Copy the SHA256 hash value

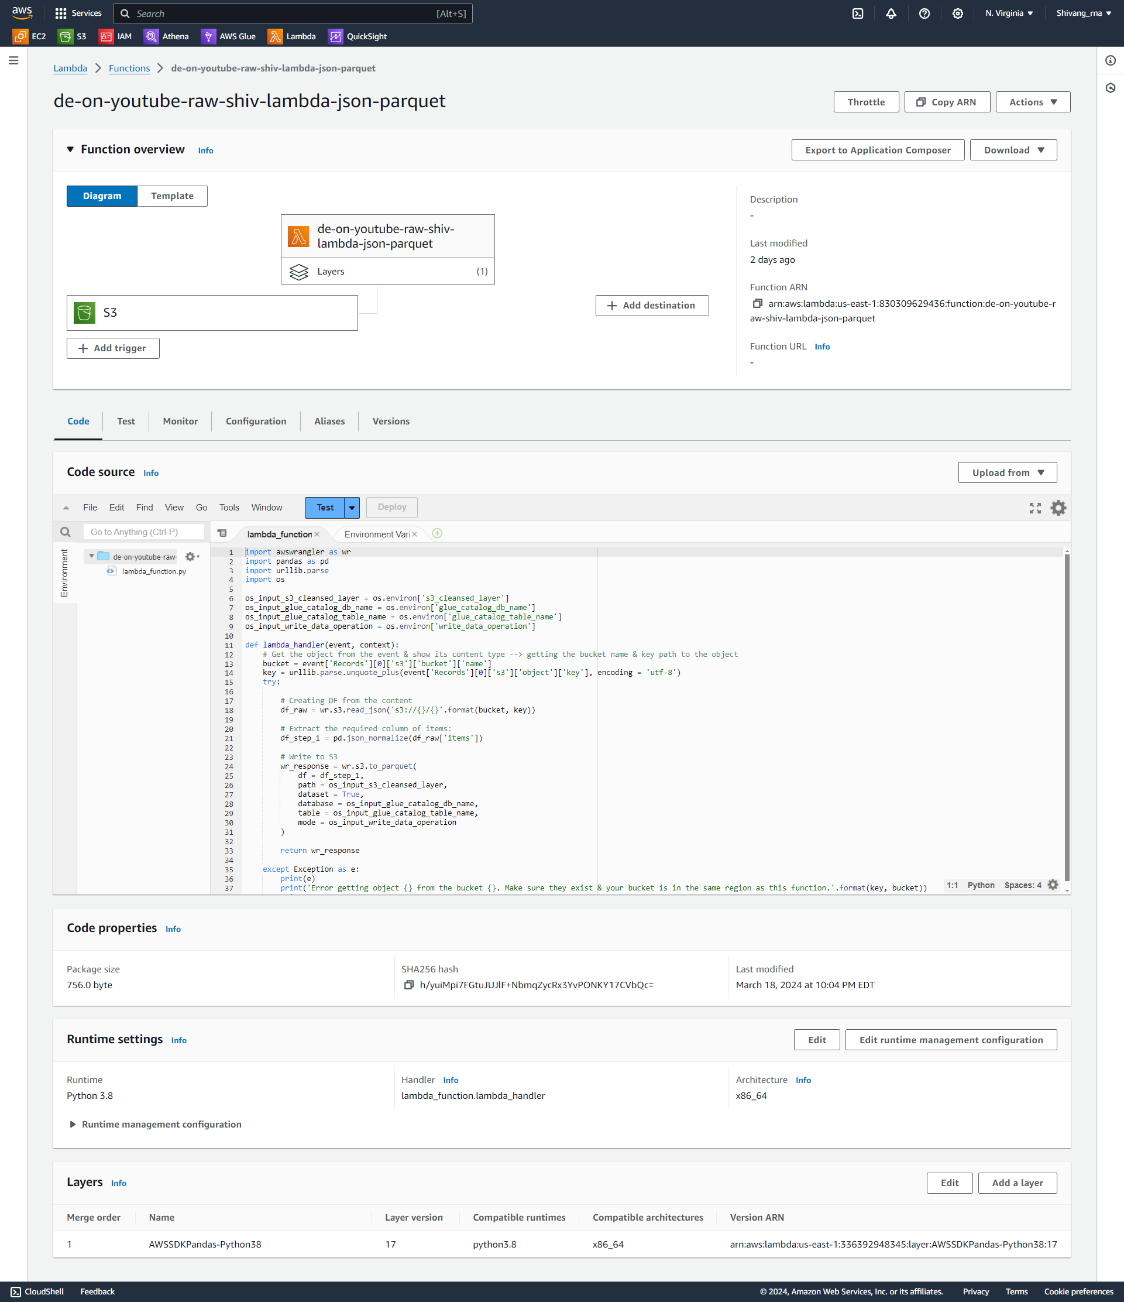tap(409, 985)
